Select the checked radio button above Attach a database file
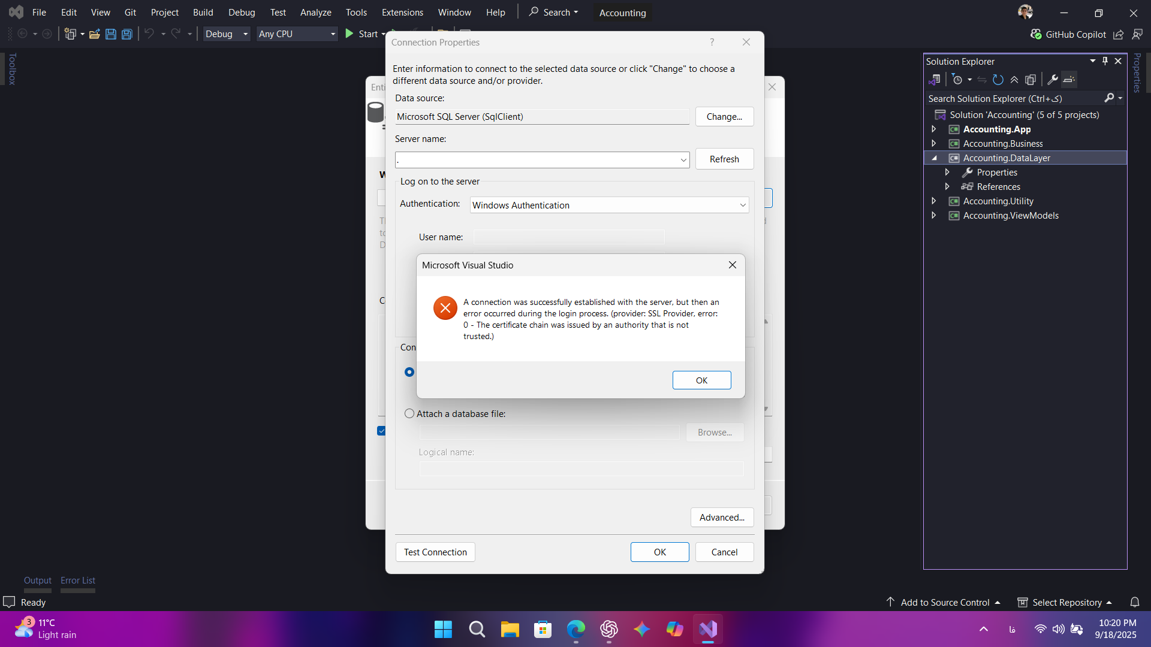Image resolution: width=1151 pixels, height=647 pixels. (x=409, y=372)
